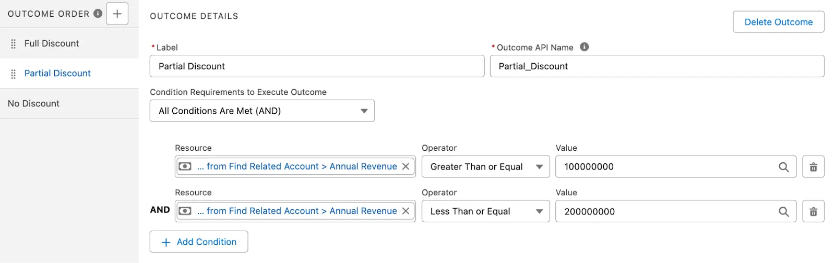Open the Less Than or Equal operator dropdown
This screenshot has height=263, width=835.
[x=485, y=211]
